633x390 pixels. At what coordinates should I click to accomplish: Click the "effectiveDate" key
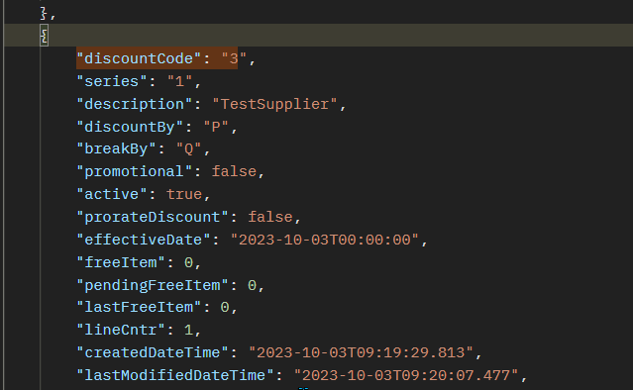(x=144, y=240)
